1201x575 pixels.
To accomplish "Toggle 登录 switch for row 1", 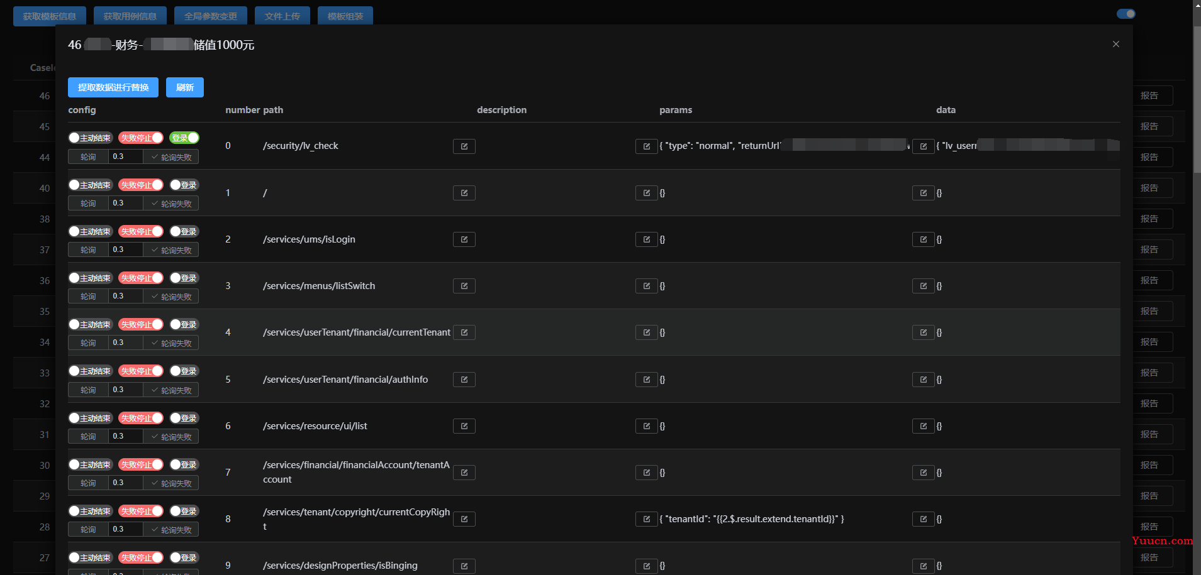I will (184, 185).
